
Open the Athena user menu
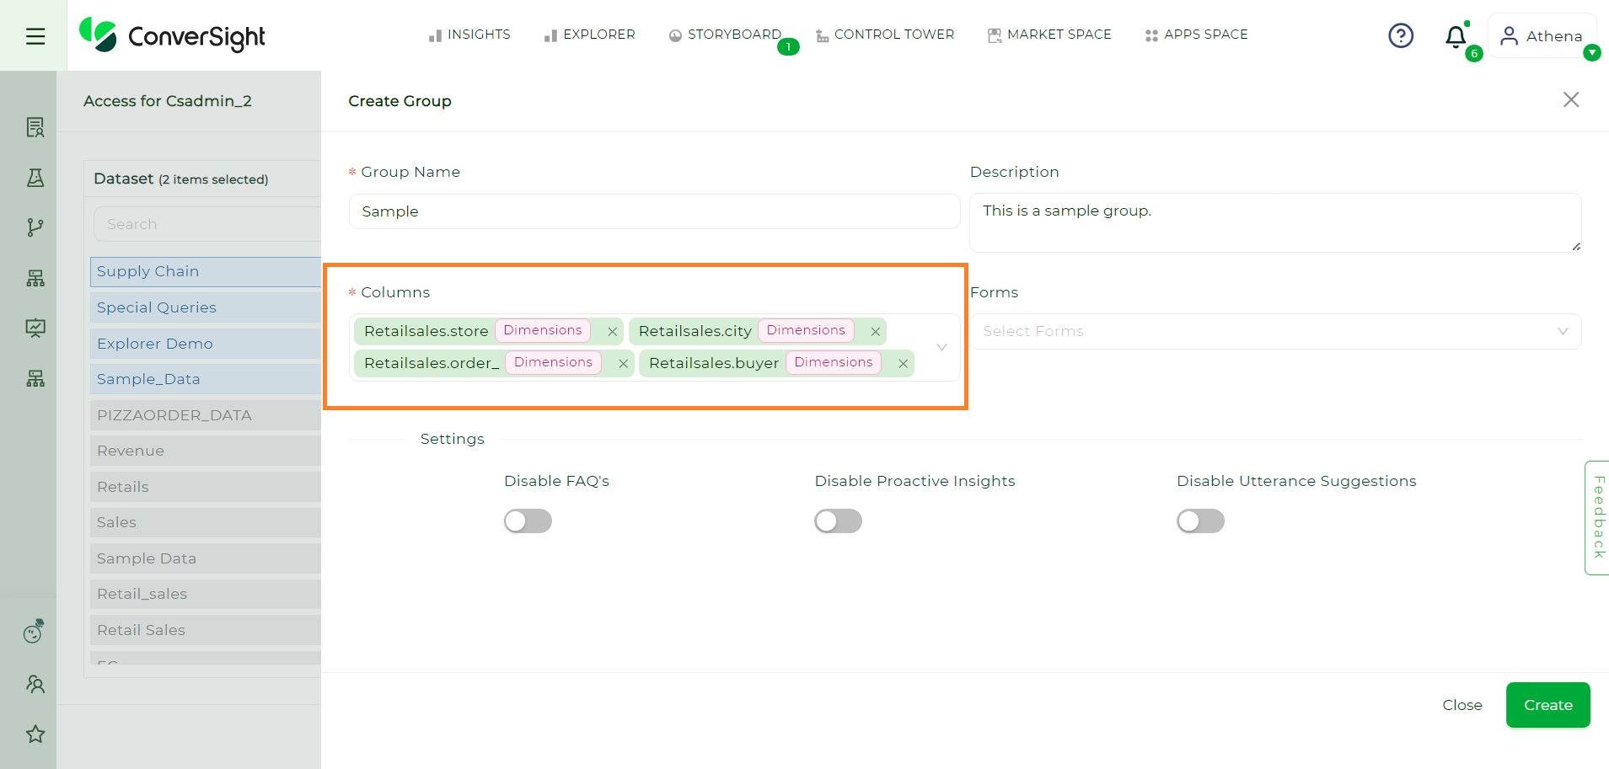1542,35
